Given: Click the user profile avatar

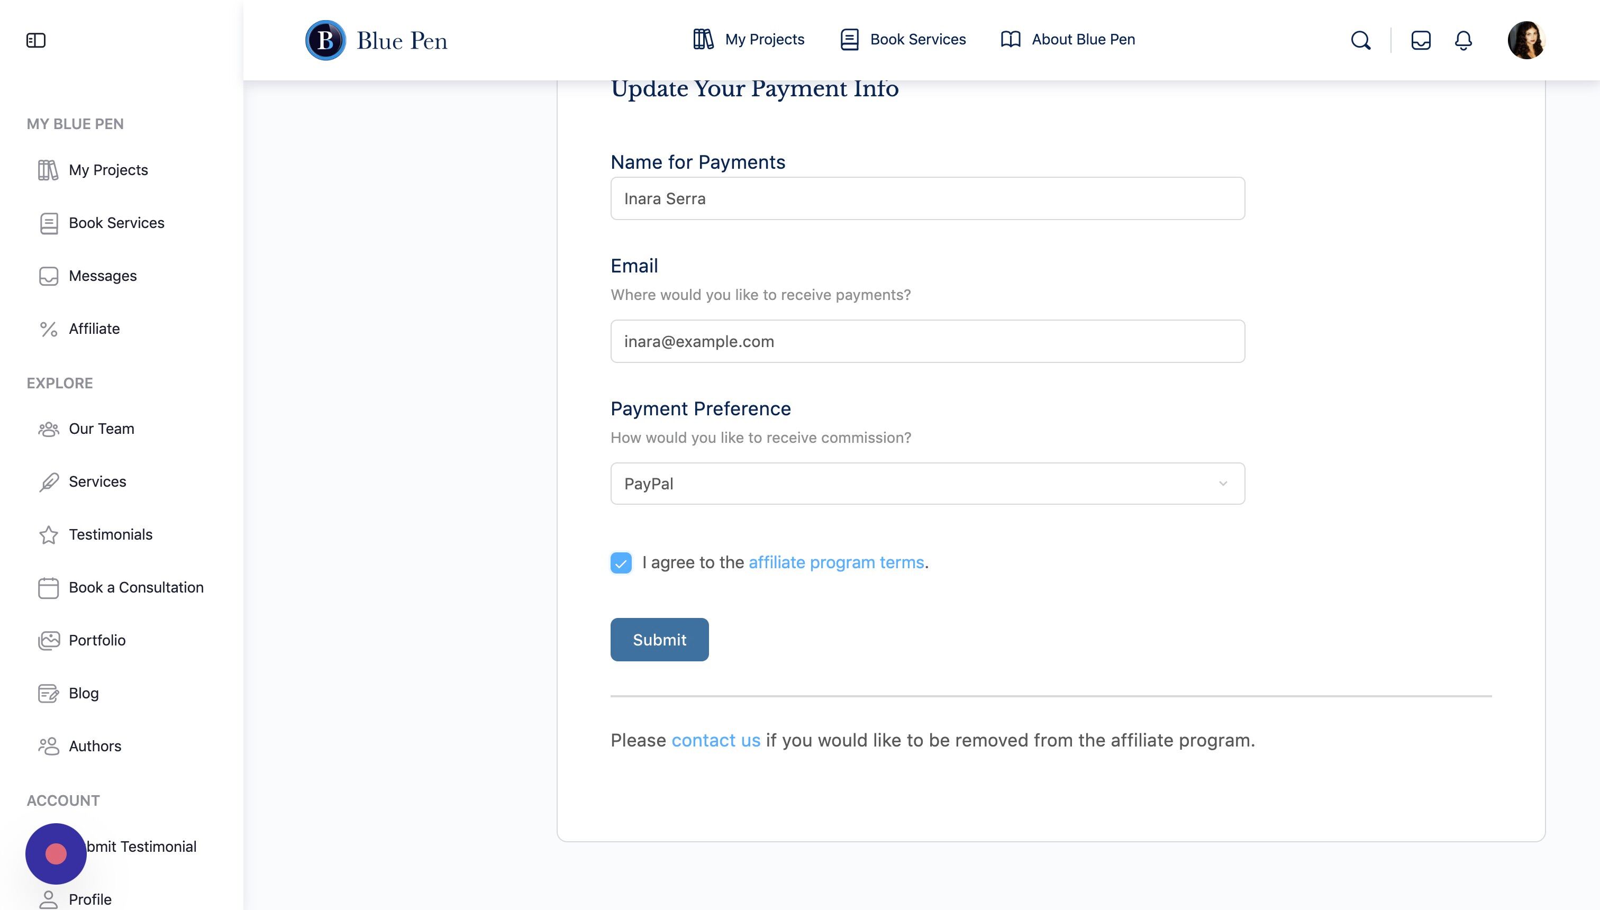Looking at the screenshot, I should [1526, 41].
